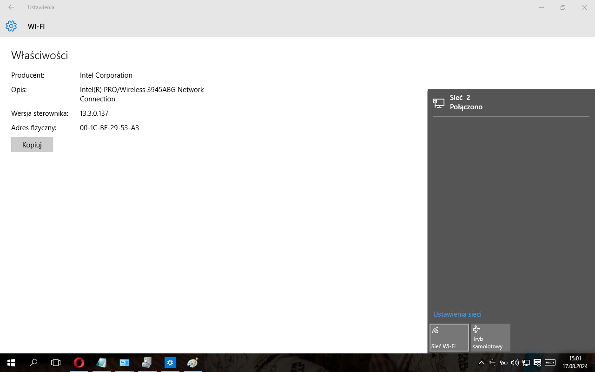Open the touch keyboard tray icon
This screenshot has width=595, height=372.
[550, 363]
